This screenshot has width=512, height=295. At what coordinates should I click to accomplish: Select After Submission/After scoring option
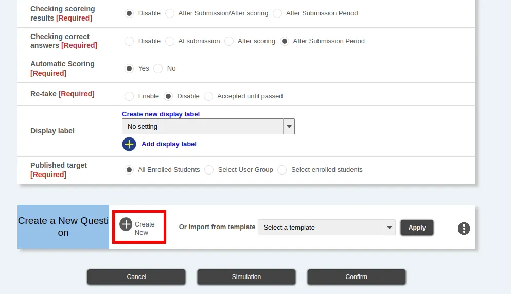tap(170, 13)
